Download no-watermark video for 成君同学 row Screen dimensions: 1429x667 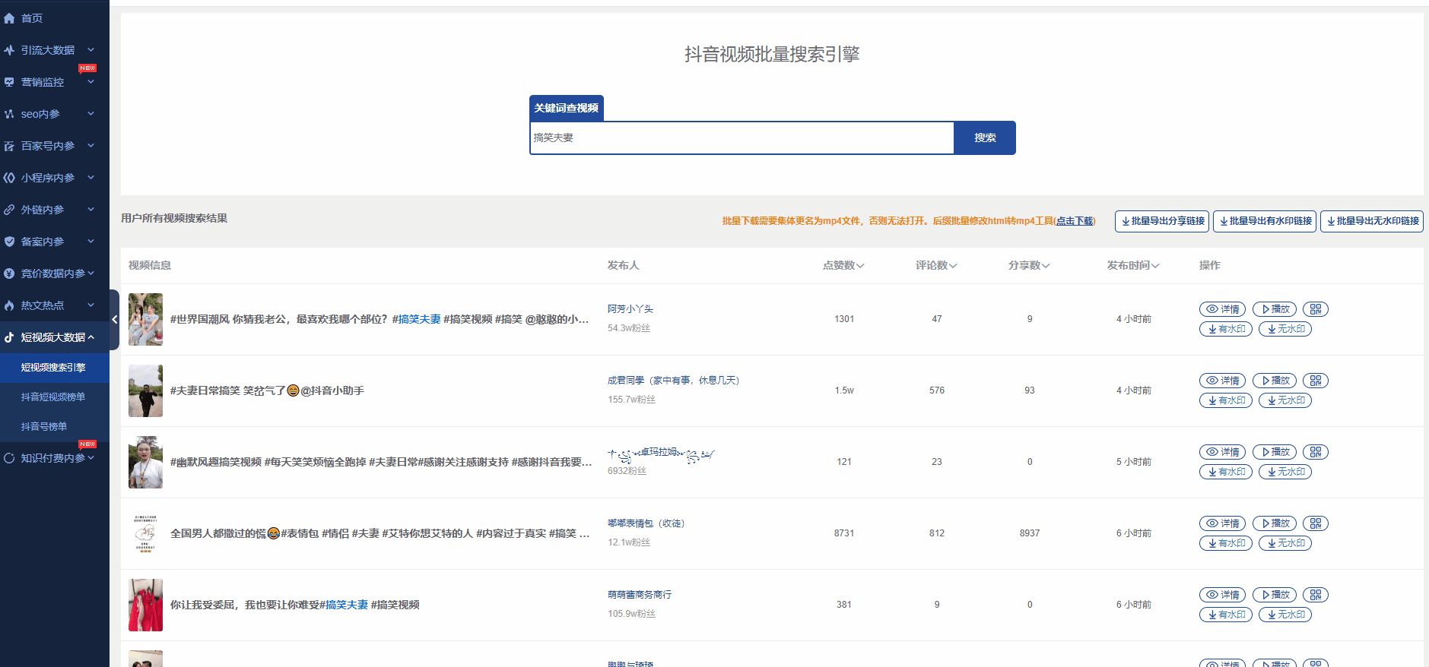pos(1285,400)
